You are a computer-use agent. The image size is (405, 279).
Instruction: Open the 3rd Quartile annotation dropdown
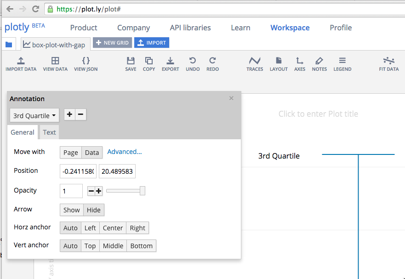click(34, 115)
